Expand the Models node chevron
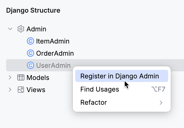The height and width of the screenshot is (128, 184). [x=10, y=77]
